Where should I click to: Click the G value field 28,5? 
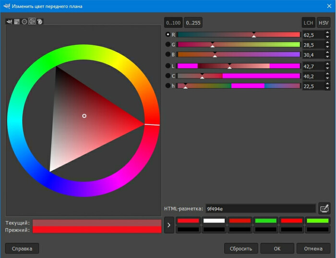(313, 45)
